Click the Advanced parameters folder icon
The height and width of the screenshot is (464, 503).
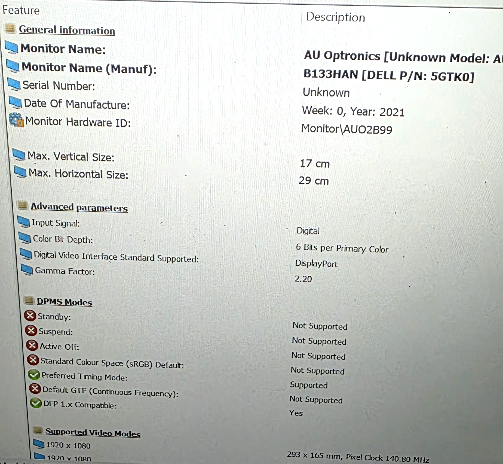pyautogui.click(x=23, y=205)
